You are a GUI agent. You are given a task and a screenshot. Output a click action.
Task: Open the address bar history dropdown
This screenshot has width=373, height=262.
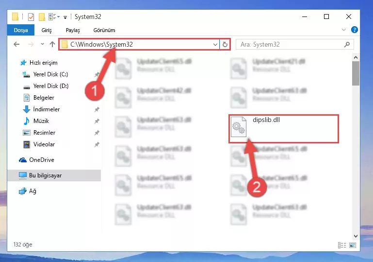[x=215, y=45]
